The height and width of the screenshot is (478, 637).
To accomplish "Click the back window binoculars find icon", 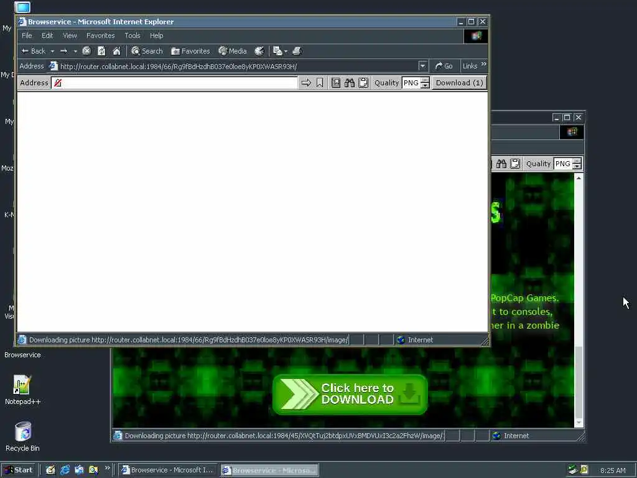I will (501, 164).
